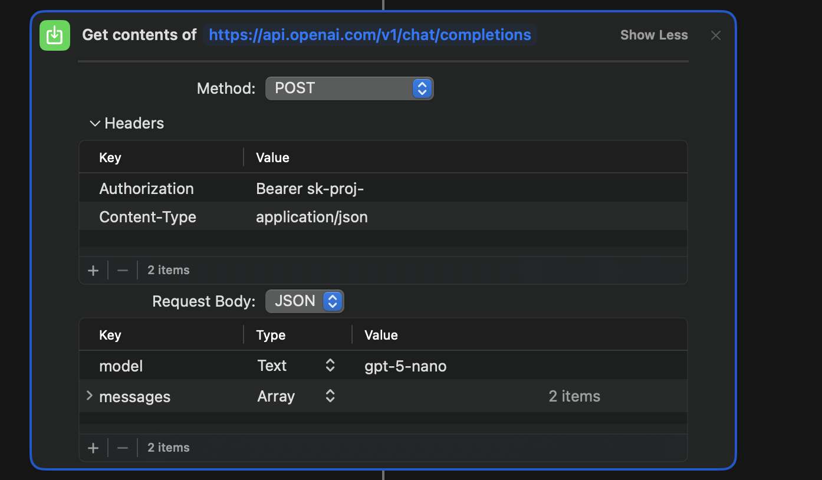Remove header with the minus button
The height and width of the screenshot is (480, 822).
[123, 270]
